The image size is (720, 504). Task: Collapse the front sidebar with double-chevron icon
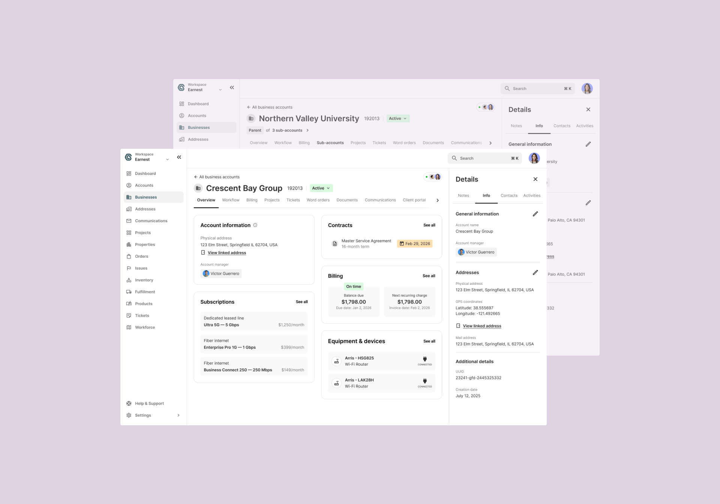pyautogui.click(x=179, y=157)
